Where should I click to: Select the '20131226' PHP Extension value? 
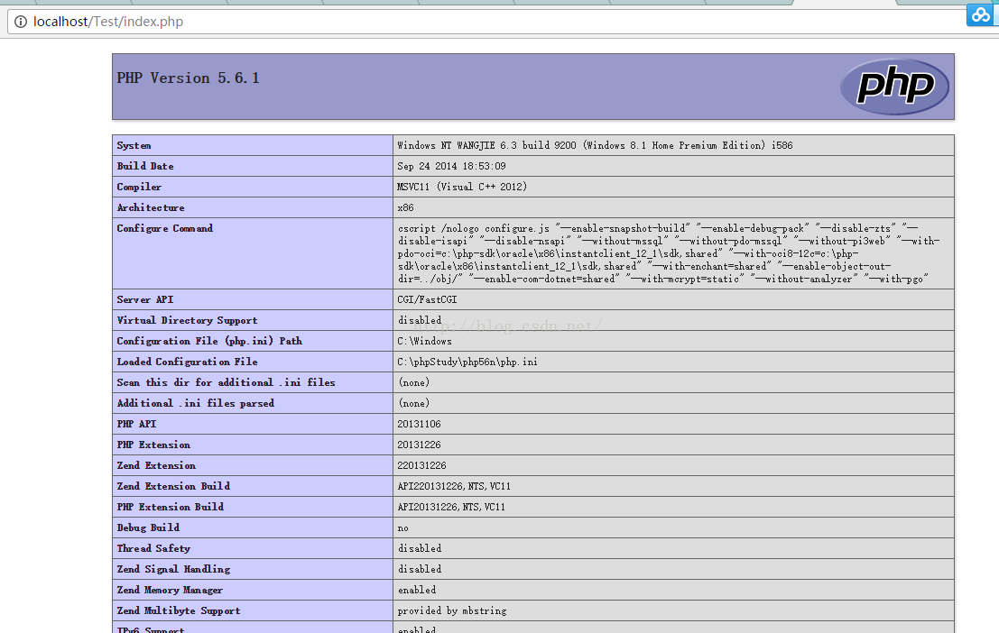pos(419,445)
